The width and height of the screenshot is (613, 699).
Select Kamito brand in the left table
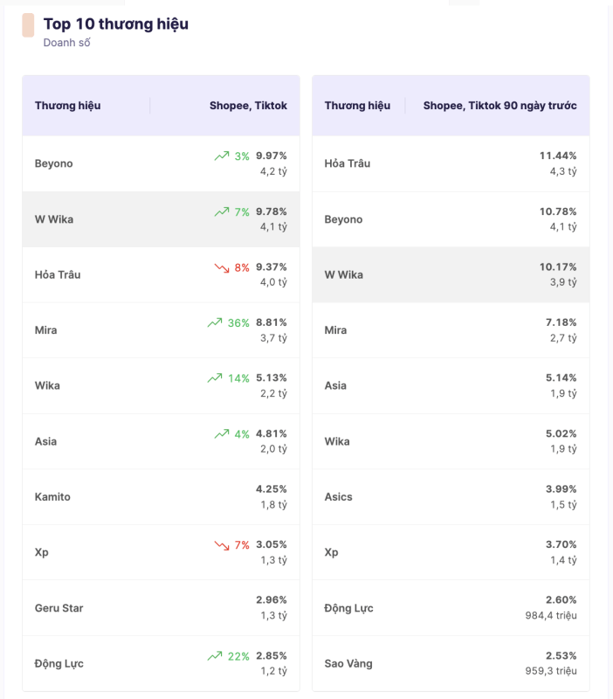point(53,497)
